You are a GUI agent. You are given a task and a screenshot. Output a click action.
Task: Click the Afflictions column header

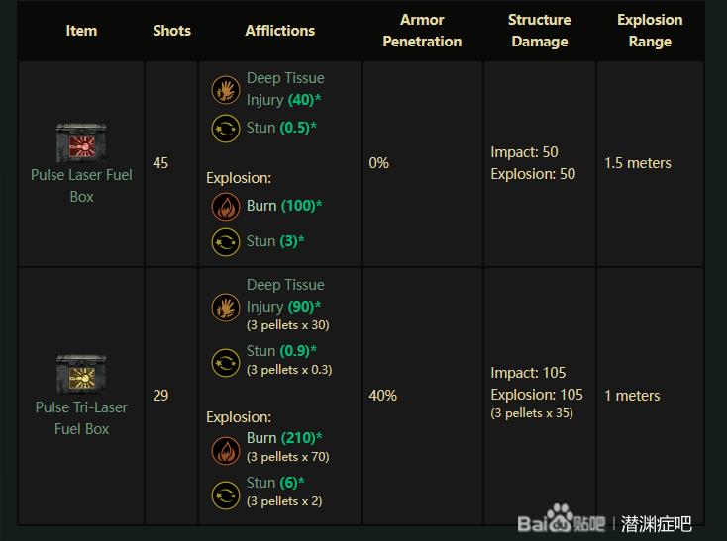[280, 31]
